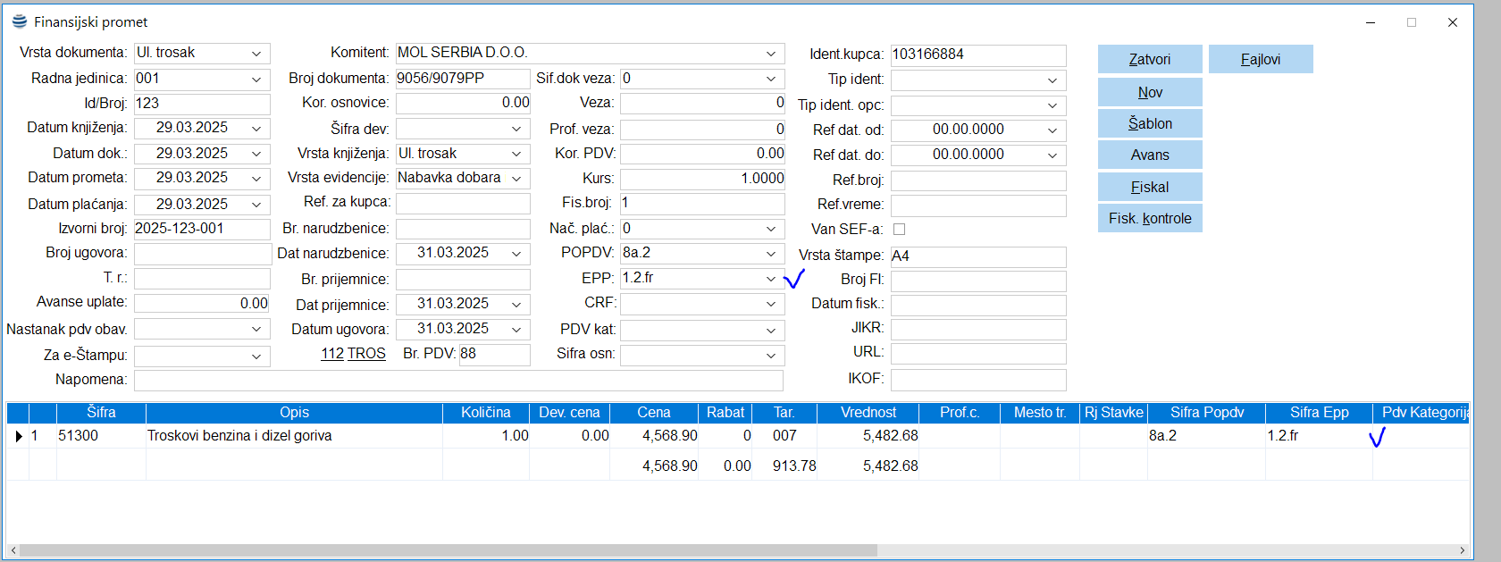Click the Opis column header
The height and width of the screenshot is (562, 1501).
(294, 413)
